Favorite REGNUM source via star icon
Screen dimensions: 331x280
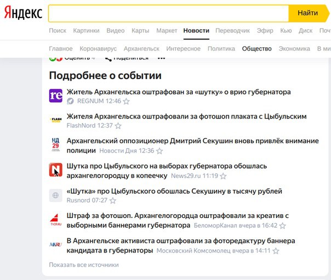(x=126, y=102)
